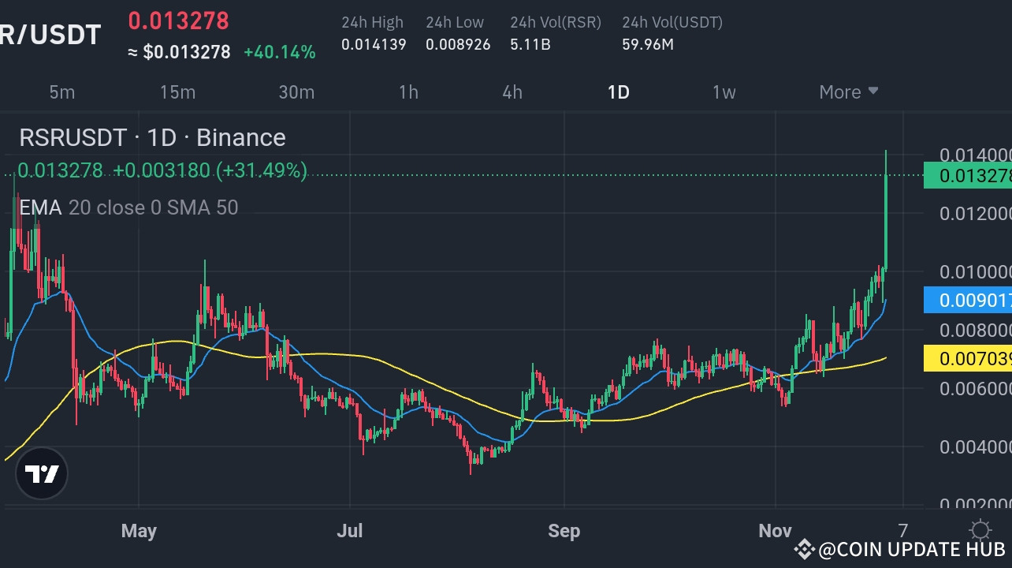Click the TradingView logo icon
Viewport: 1012px width, 568px height.
(41, 473)
